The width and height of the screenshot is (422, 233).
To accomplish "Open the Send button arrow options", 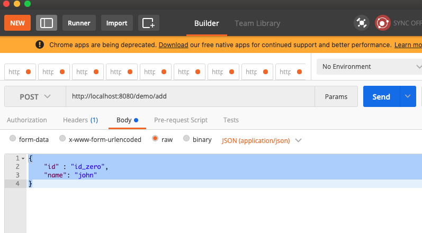I will [407, 96].
